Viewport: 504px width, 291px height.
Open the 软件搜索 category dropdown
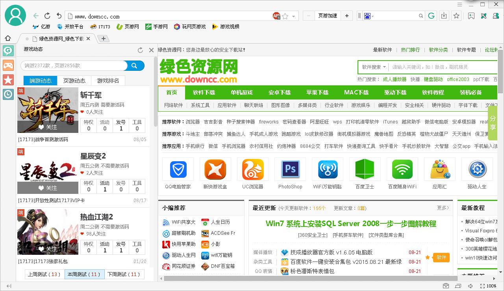coord(372,67)
